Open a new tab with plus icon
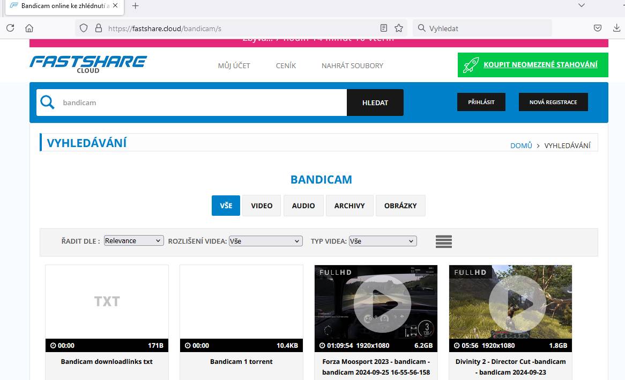625x380 pixels. [136, 5]
